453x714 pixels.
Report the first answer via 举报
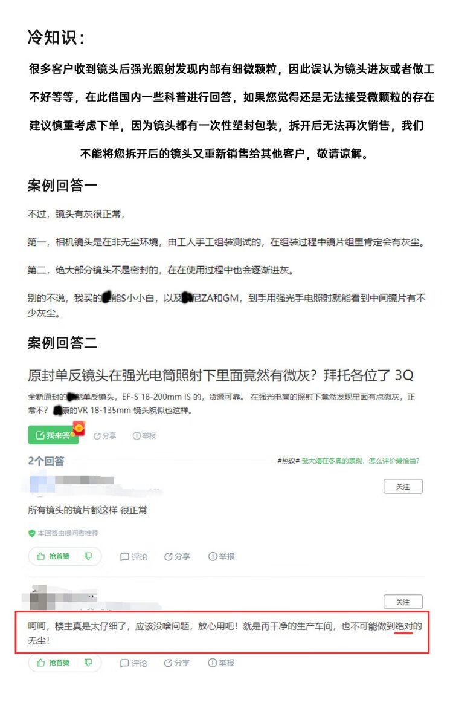(x=222, y=557)
